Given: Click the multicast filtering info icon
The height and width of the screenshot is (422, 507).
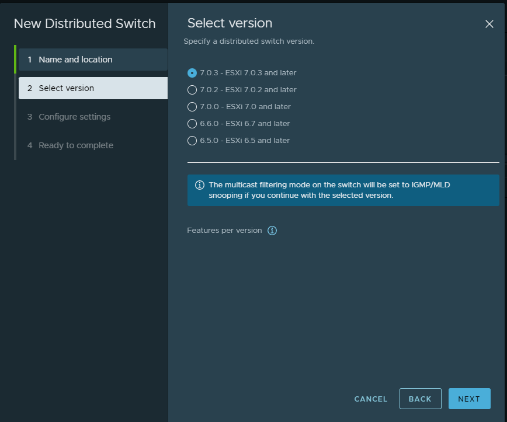Looking at the screenshot, I should (x=200, y=185).
